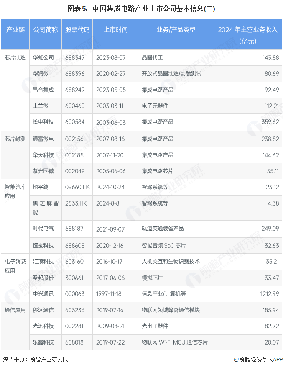Click company name 移远通信

43,310
